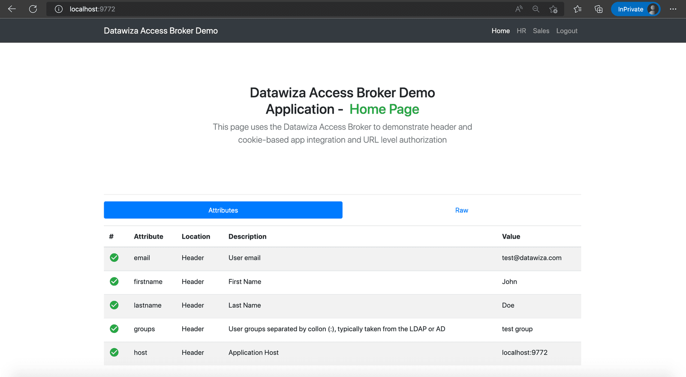Click the zoom magnifier icon in address bar
Image resolution: width=686 pixels, height=377 pixels.
pos(536,9)
